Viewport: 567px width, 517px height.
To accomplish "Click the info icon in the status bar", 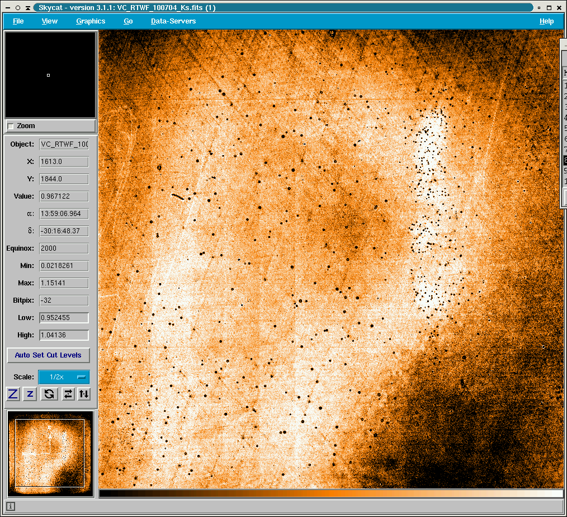I will click(x=11, y=506).
